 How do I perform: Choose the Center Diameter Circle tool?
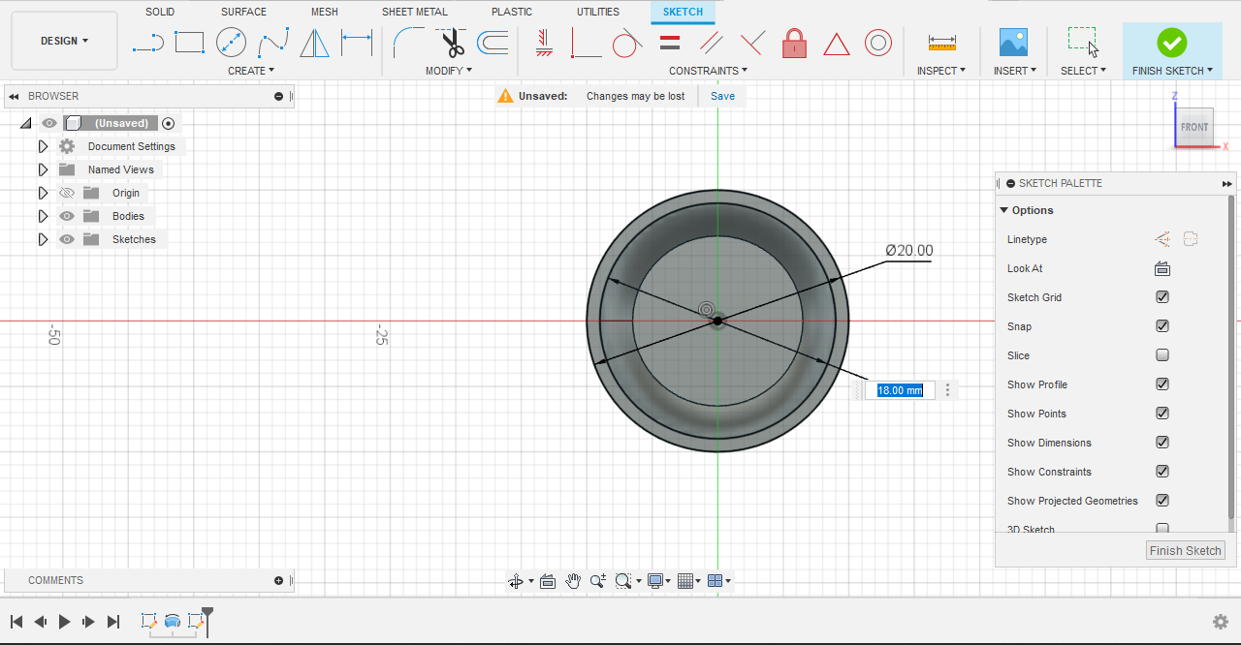click(x=231, y=43)
